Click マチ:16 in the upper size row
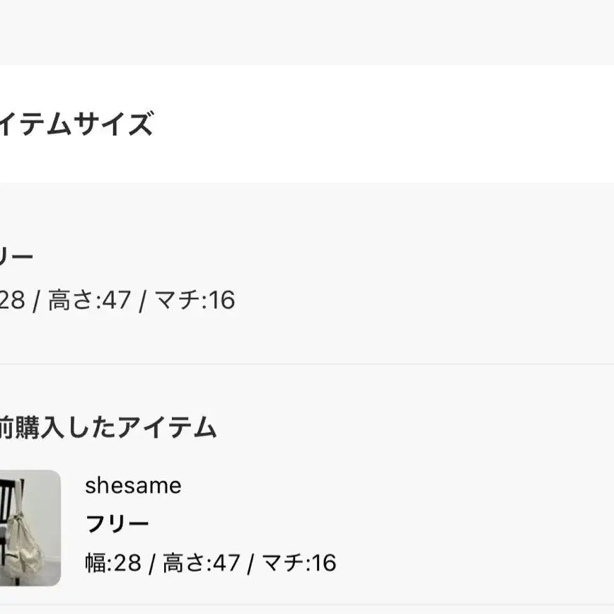The image size is (614, 614). point(195,300)
